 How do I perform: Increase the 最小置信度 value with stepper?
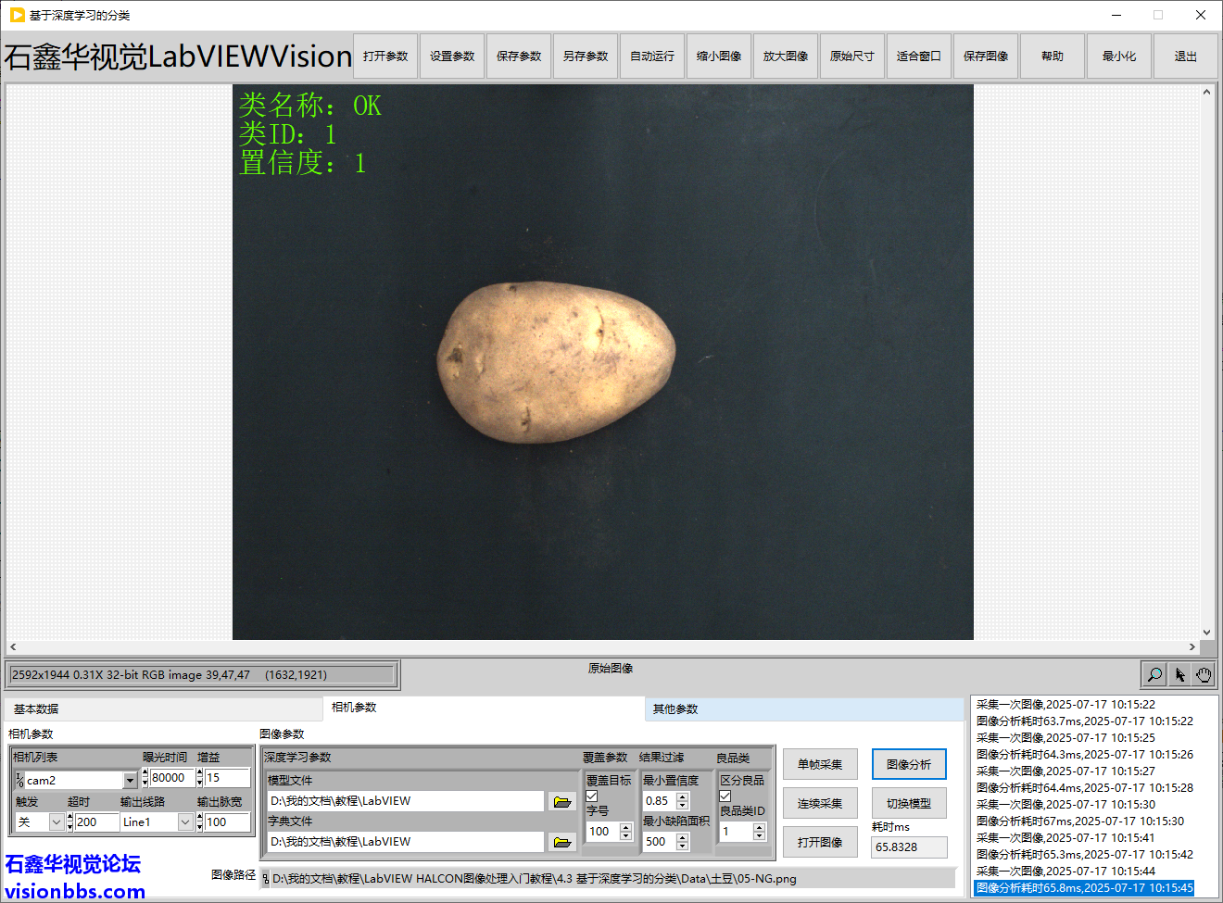[x=683, y=796]
